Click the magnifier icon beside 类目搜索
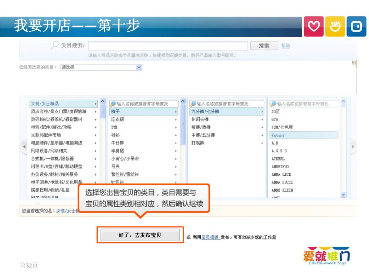Image resolution: width=369 pixels, height=277 pixels. point(55,45)
